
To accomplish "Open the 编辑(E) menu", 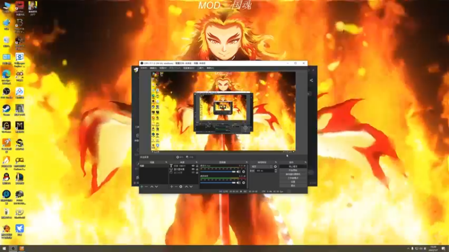I will point(153,68).
